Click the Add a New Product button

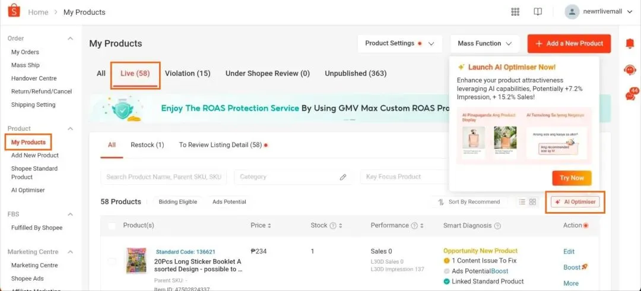pos(569,43)
